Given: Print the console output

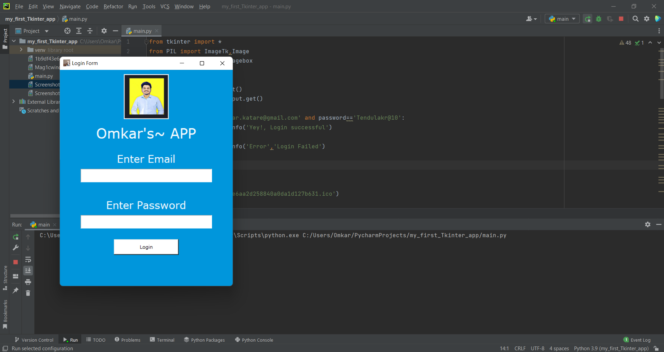Looking at the screenshot, I should pos(28,282).
